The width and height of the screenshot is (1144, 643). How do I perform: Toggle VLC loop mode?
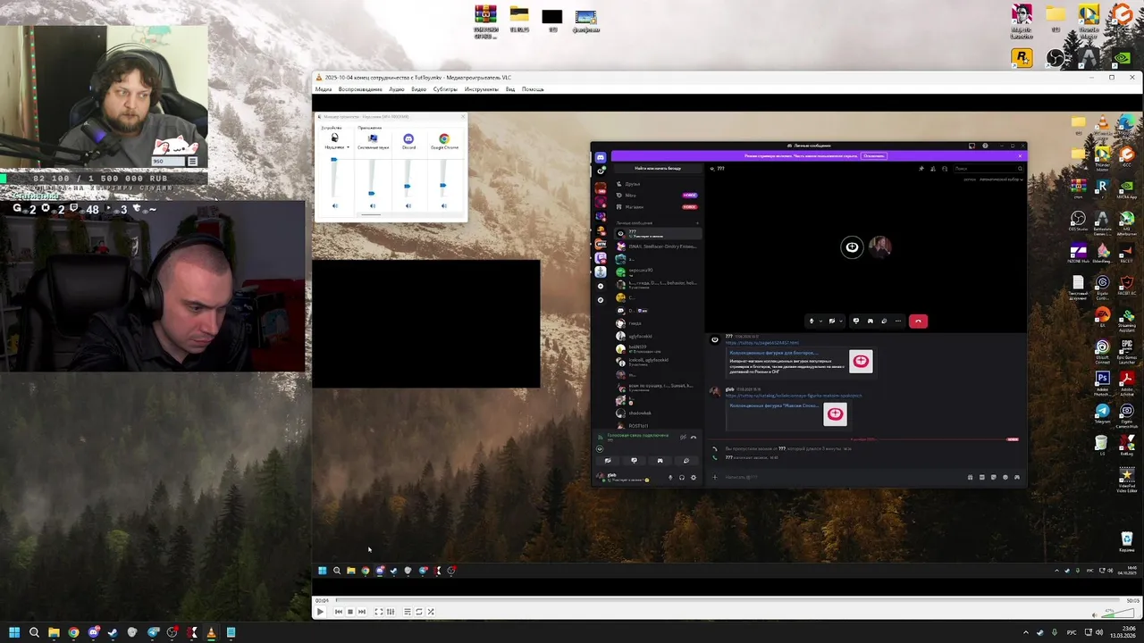(x=419, y=612)
